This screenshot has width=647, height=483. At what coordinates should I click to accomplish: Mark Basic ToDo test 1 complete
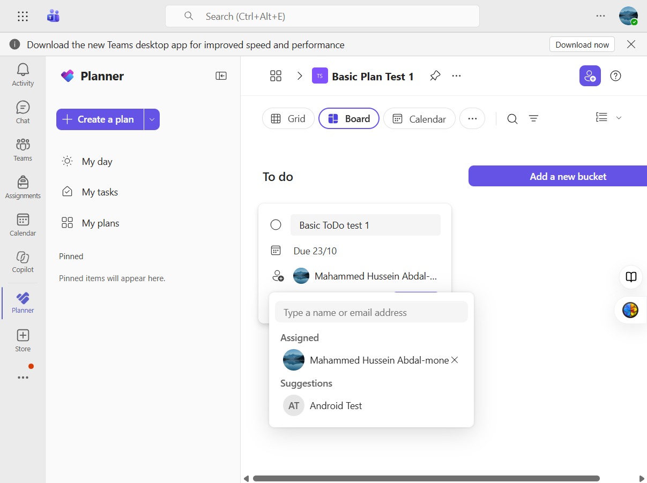[x=276, y=225]
